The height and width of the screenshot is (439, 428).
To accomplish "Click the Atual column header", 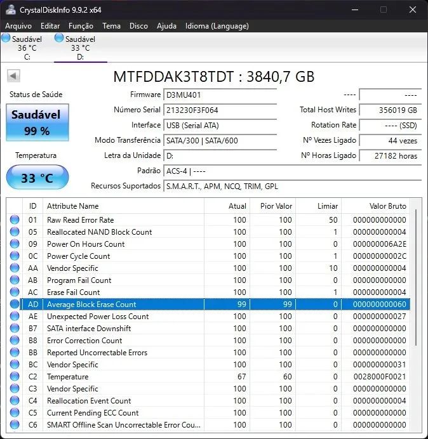I will 227,206.
